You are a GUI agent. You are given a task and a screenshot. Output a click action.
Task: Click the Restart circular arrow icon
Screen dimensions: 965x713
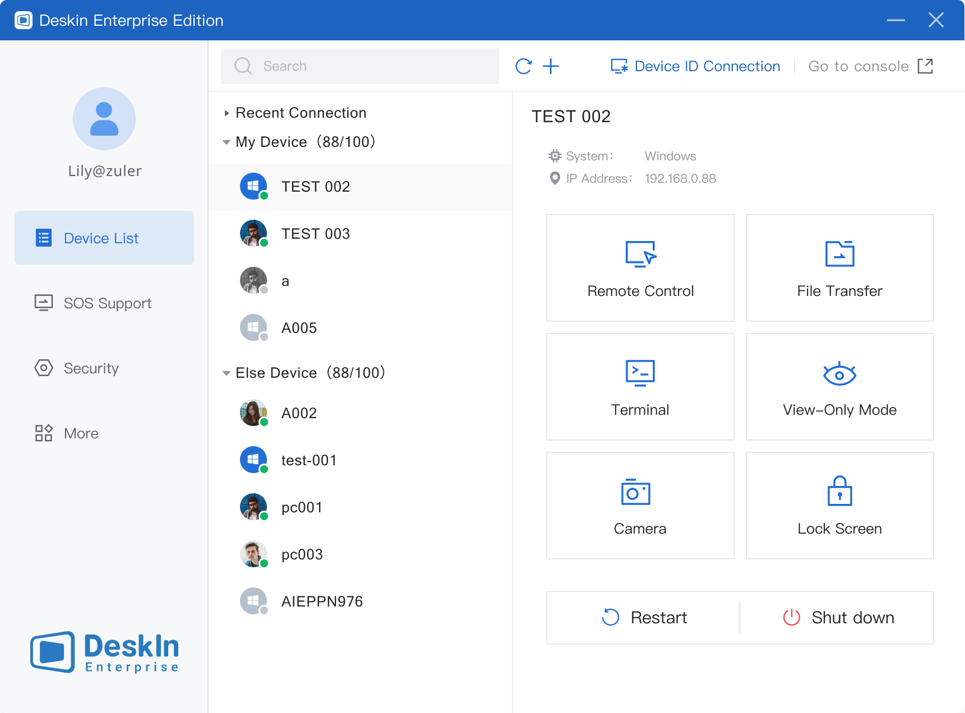click(x=611, y=617)
